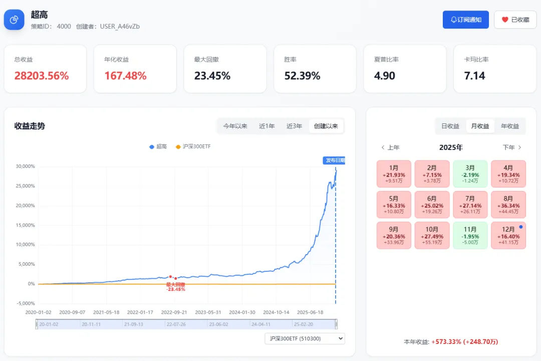Click the left handle of range slider
541x361 pixels.
tap(37, 324)
